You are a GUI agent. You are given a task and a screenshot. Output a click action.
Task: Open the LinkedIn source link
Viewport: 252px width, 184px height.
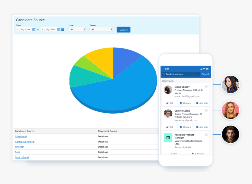click(x=19, y=147)
